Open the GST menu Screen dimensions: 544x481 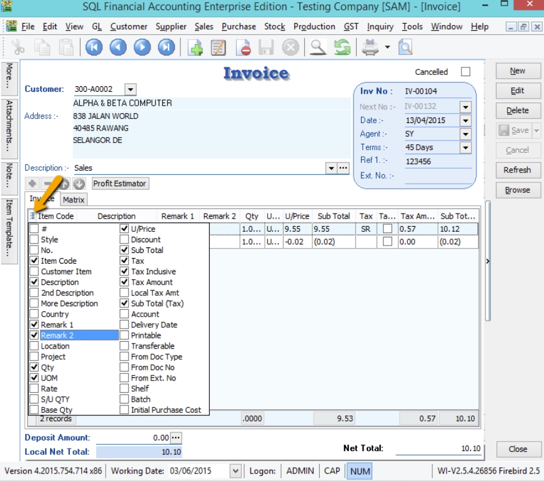(351, 27)
